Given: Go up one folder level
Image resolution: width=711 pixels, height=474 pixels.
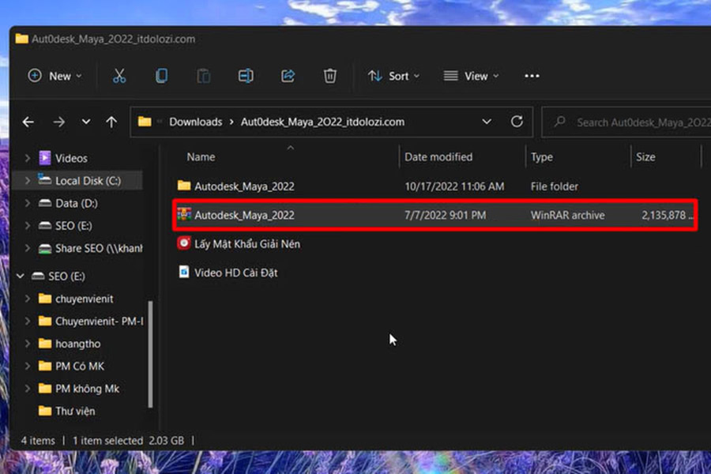Looking at the screenshot, I should (x=111, y=122).
